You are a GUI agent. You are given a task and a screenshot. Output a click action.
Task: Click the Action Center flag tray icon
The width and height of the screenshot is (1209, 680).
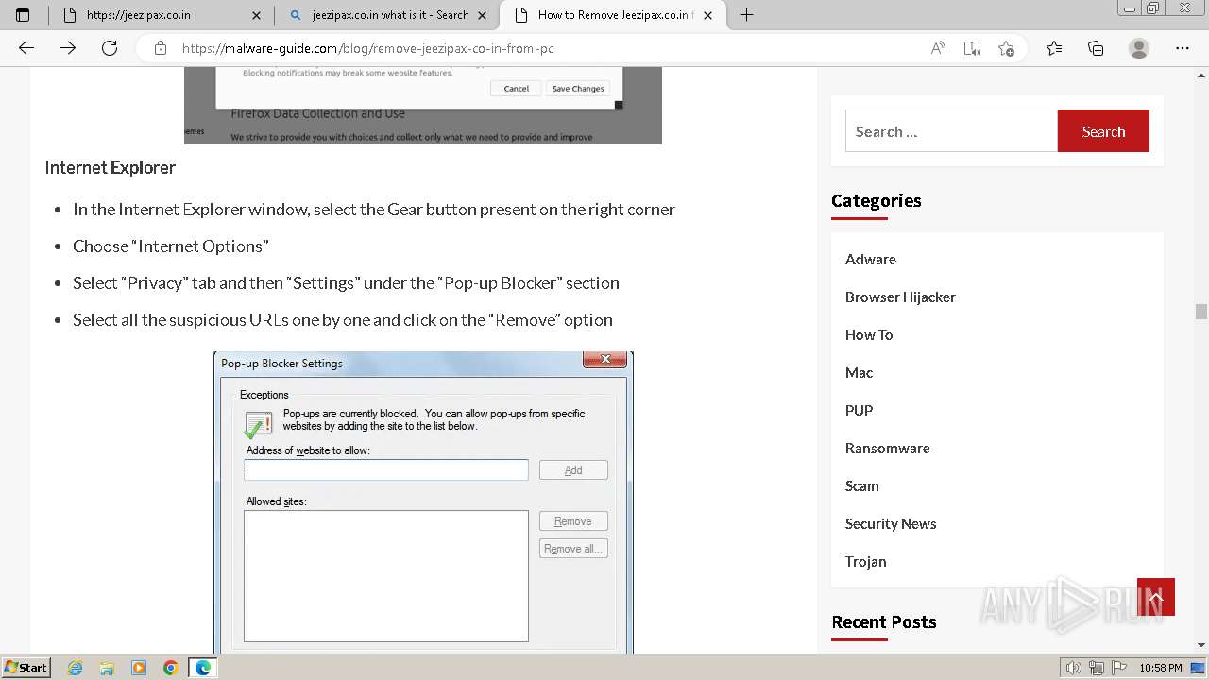pos(1118,668)
